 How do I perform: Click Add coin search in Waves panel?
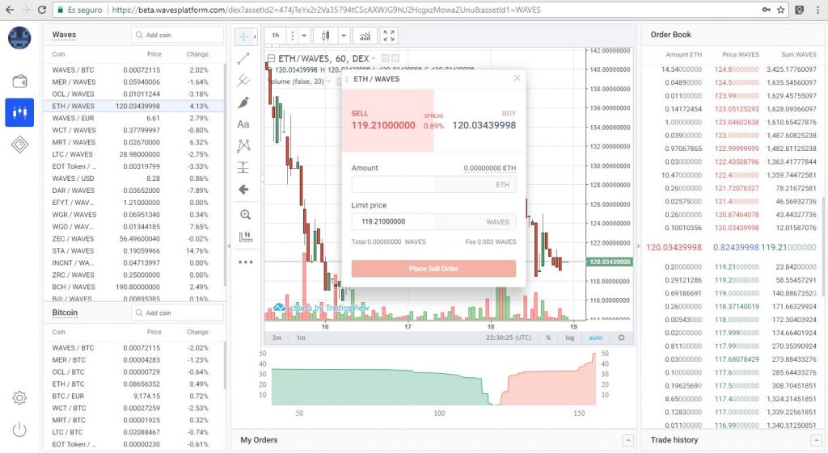pos(178,35)
